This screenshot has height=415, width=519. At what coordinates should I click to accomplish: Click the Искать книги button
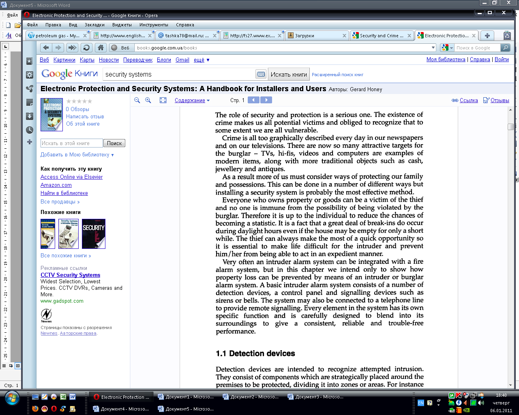point(289,74)
